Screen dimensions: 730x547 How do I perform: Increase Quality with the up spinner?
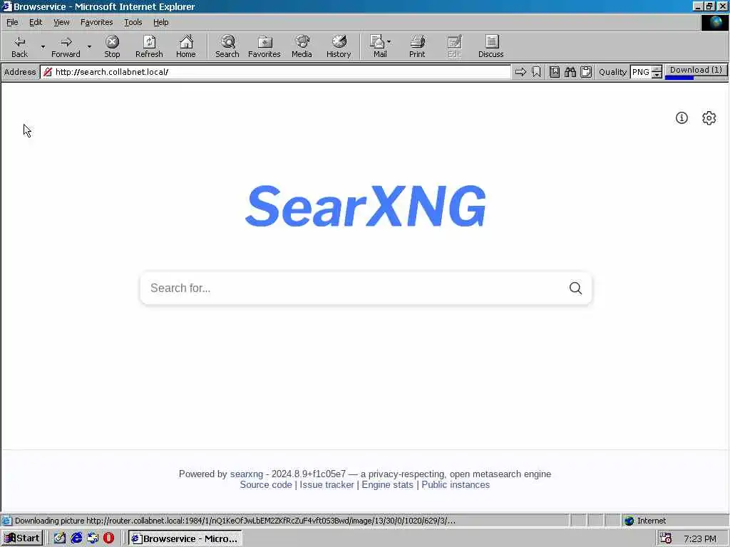click(x=657, y=69)
